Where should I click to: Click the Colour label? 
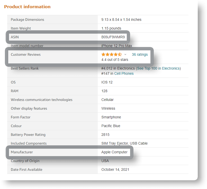16,126
